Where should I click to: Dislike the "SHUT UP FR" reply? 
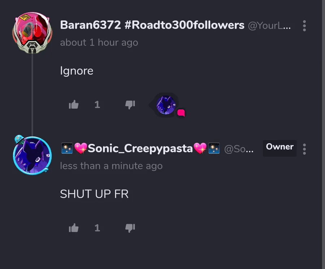pos(130,228)
